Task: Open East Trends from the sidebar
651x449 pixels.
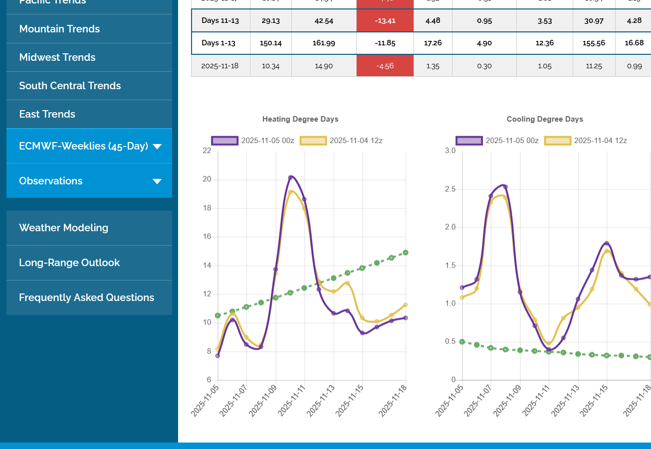Action: [47, 114]
